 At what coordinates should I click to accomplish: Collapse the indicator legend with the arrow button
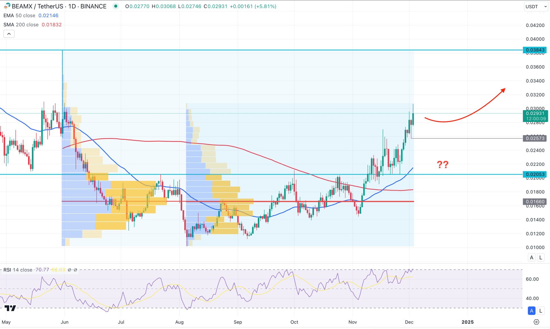[x=9, y=34]
